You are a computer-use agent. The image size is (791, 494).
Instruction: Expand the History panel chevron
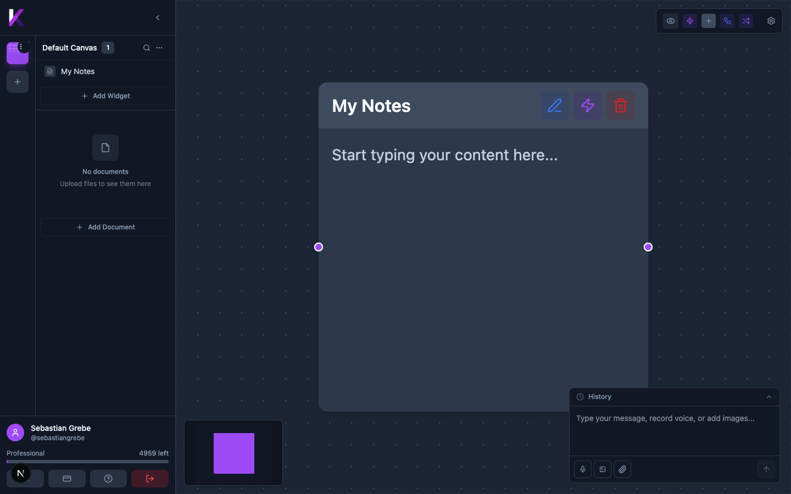769,397
